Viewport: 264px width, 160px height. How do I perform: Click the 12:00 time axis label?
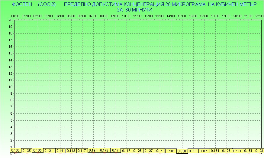point(148,16)
